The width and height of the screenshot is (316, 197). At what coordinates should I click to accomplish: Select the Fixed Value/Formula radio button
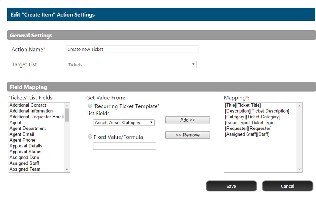click(x=90, y=137)
